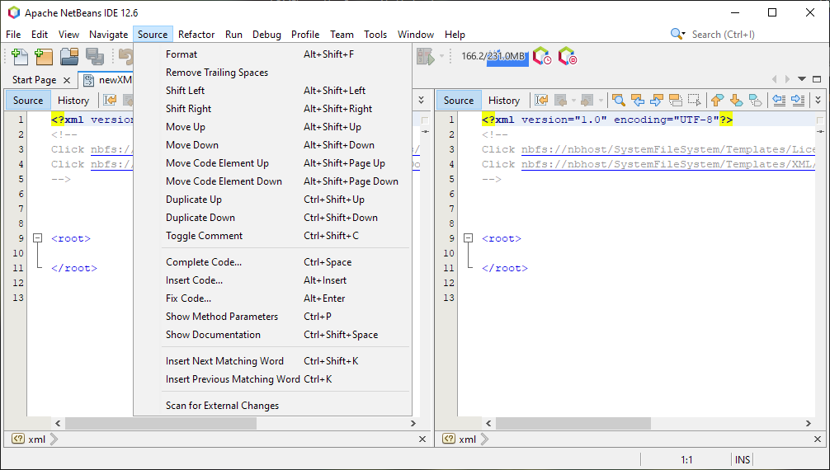
Task: Click the xml breadcrumb icon in right pane
Action: pos(449,439)
